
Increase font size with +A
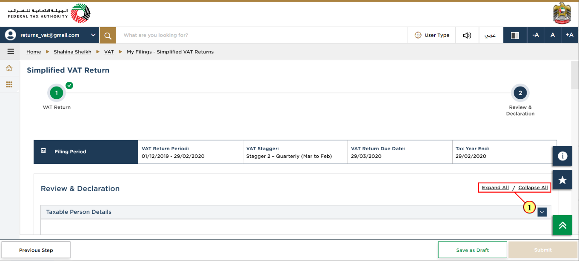[570, 35]
